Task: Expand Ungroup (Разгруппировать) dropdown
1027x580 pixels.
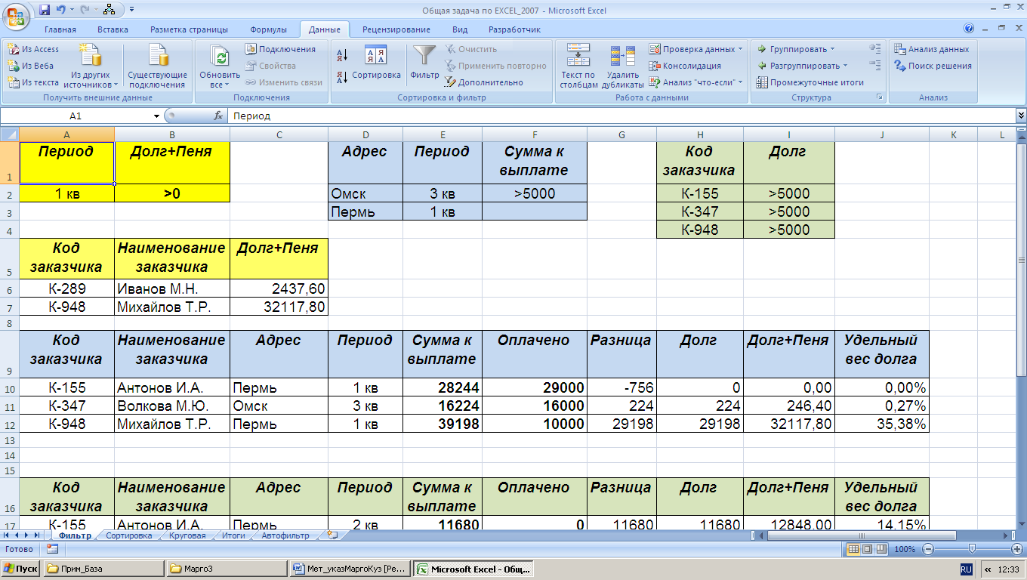Action: pos(845,66)
